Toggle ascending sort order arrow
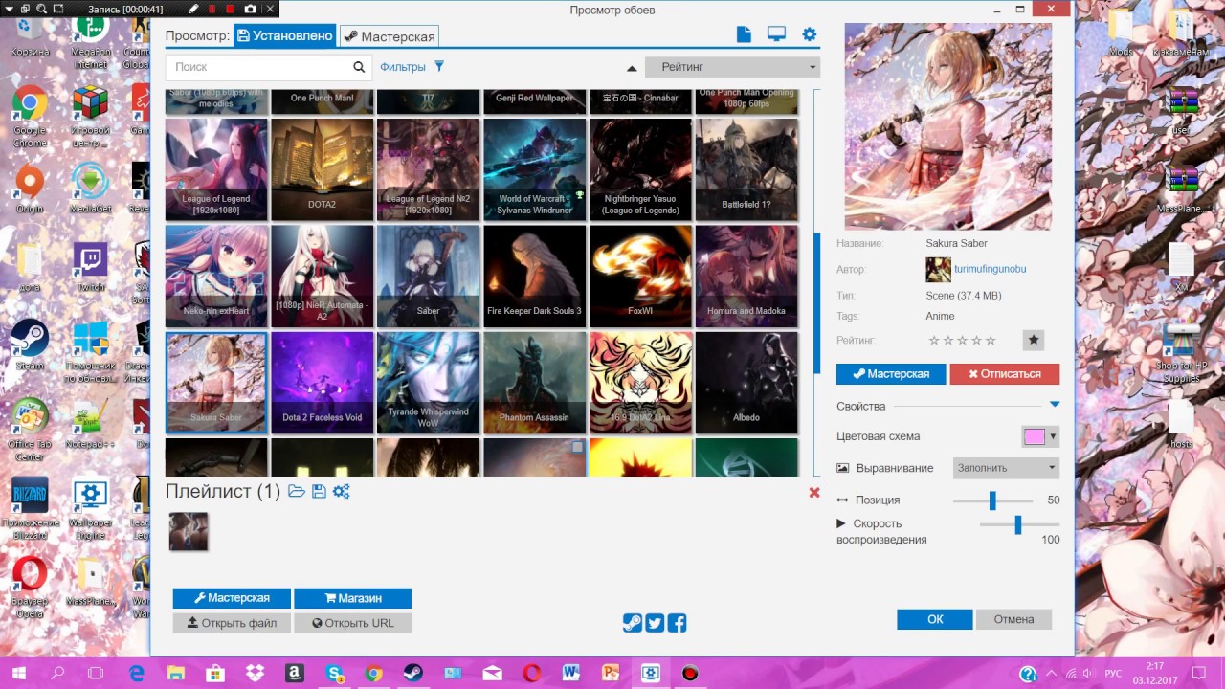 tap(632, 68)
